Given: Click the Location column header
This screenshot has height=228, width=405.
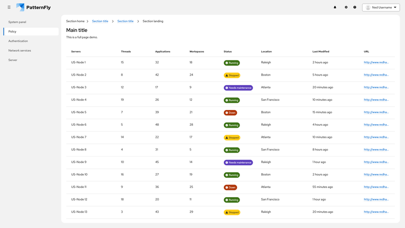Looking at the screenshot, I should coord(266,52).
